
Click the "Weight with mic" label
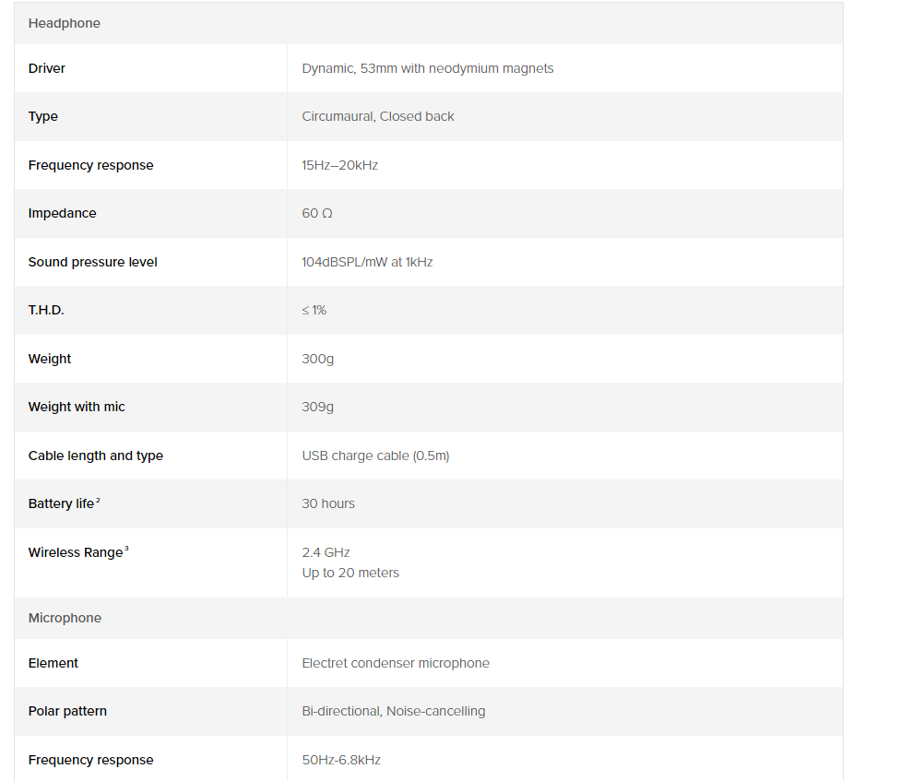[77, 407]
